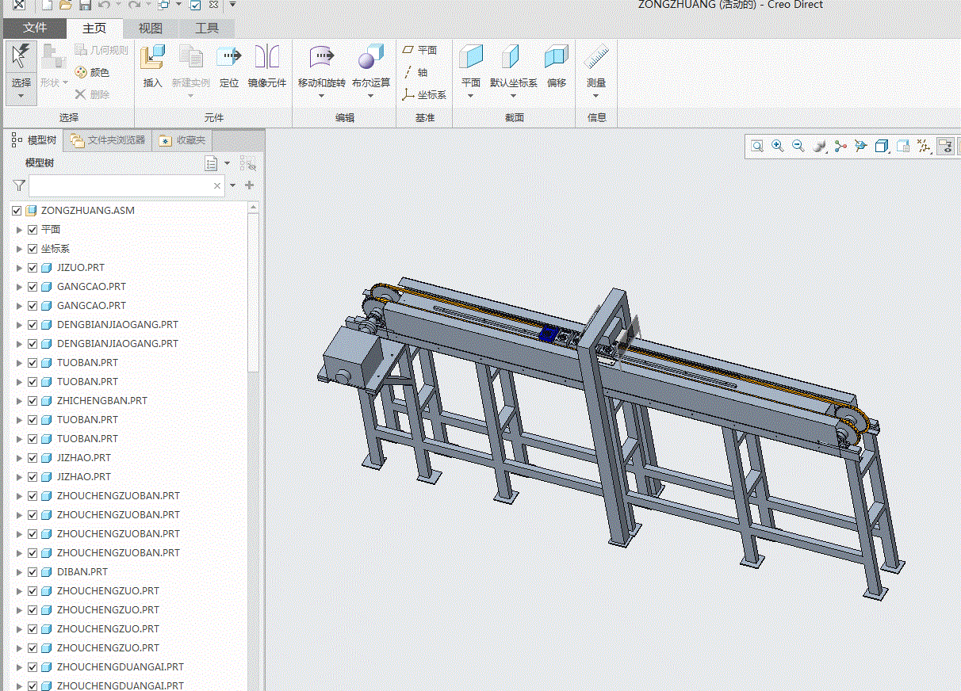Open the 移动和旋转 dropdown arrow
This screenshot has width=961, height=691.
tap(321, 97)
